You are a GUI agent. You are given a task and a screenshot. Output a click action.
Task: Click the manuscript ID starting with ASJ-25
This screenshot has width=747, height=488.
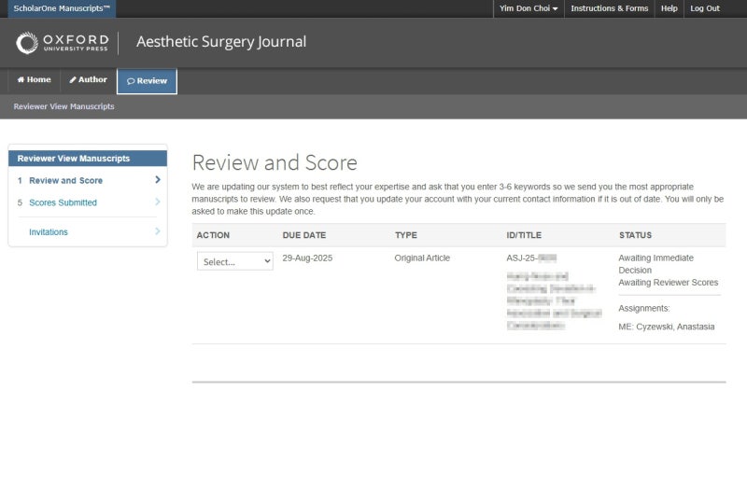point(531,258)
